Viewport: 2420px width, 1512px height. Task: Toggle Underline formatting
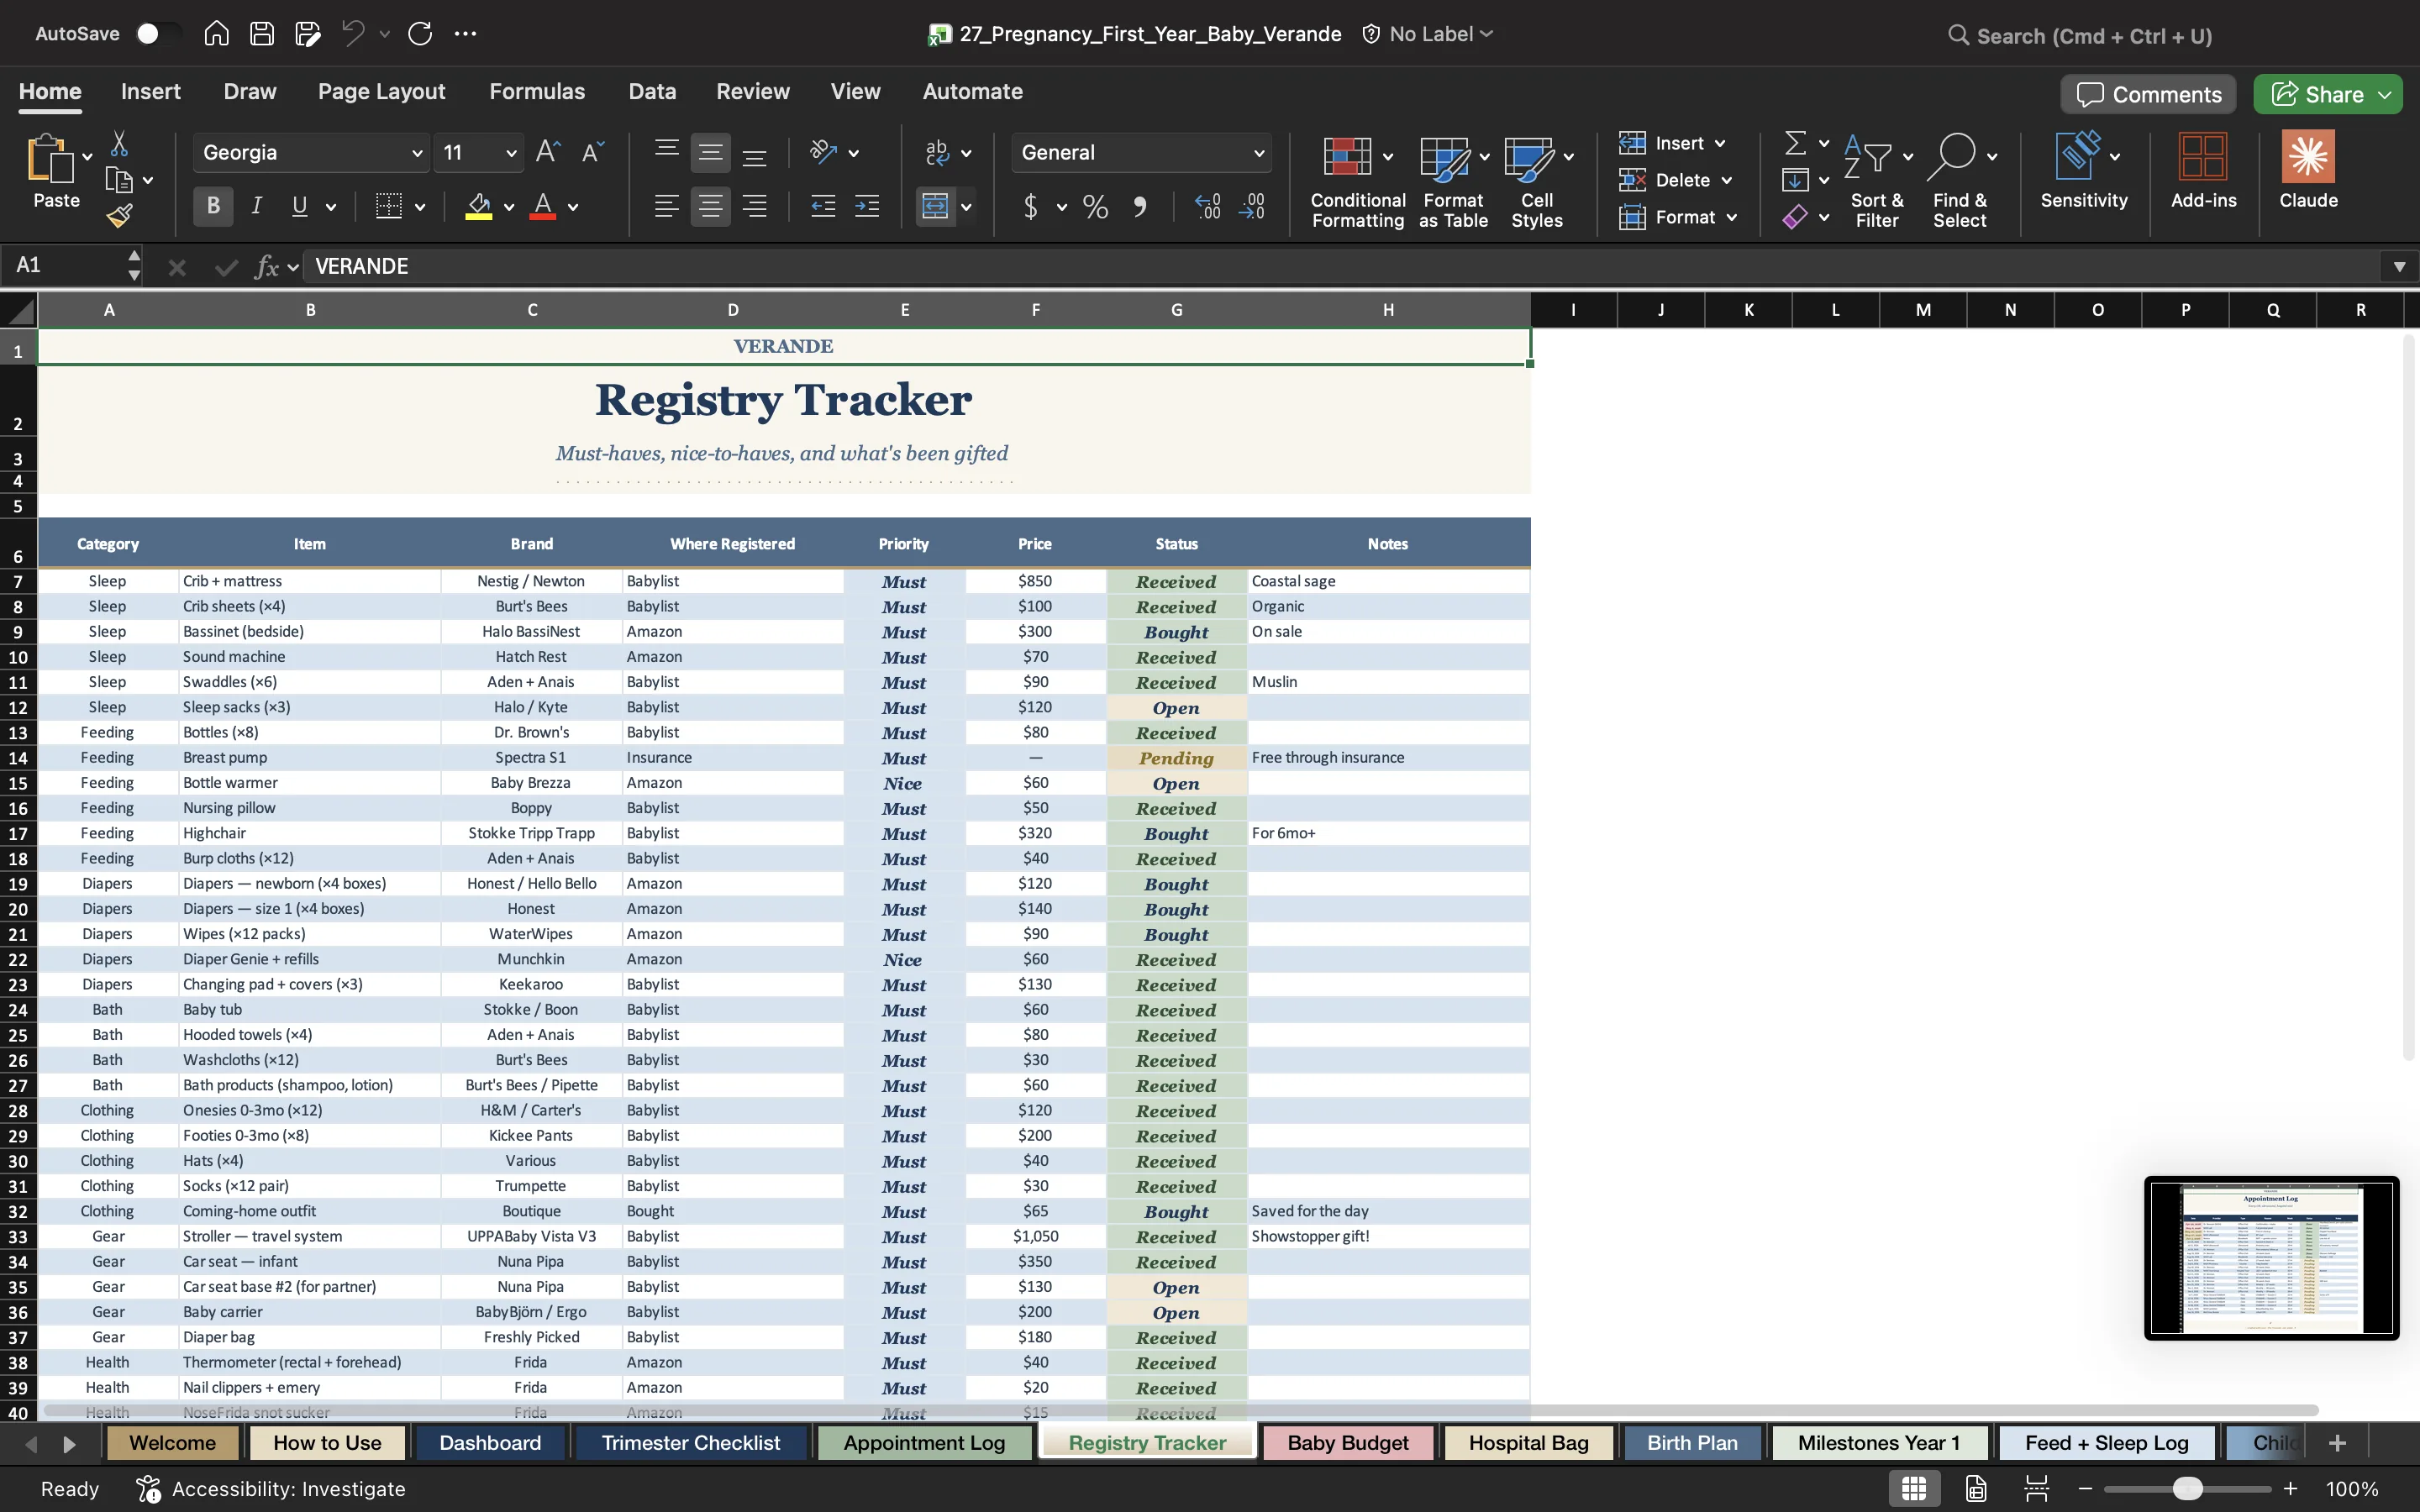[299, 207]
